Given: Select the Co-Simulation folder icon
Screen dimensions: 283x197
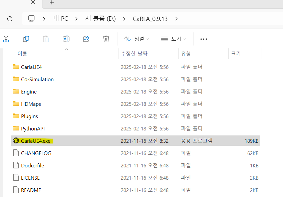Looking at the screenshot, I should [16, 79].
